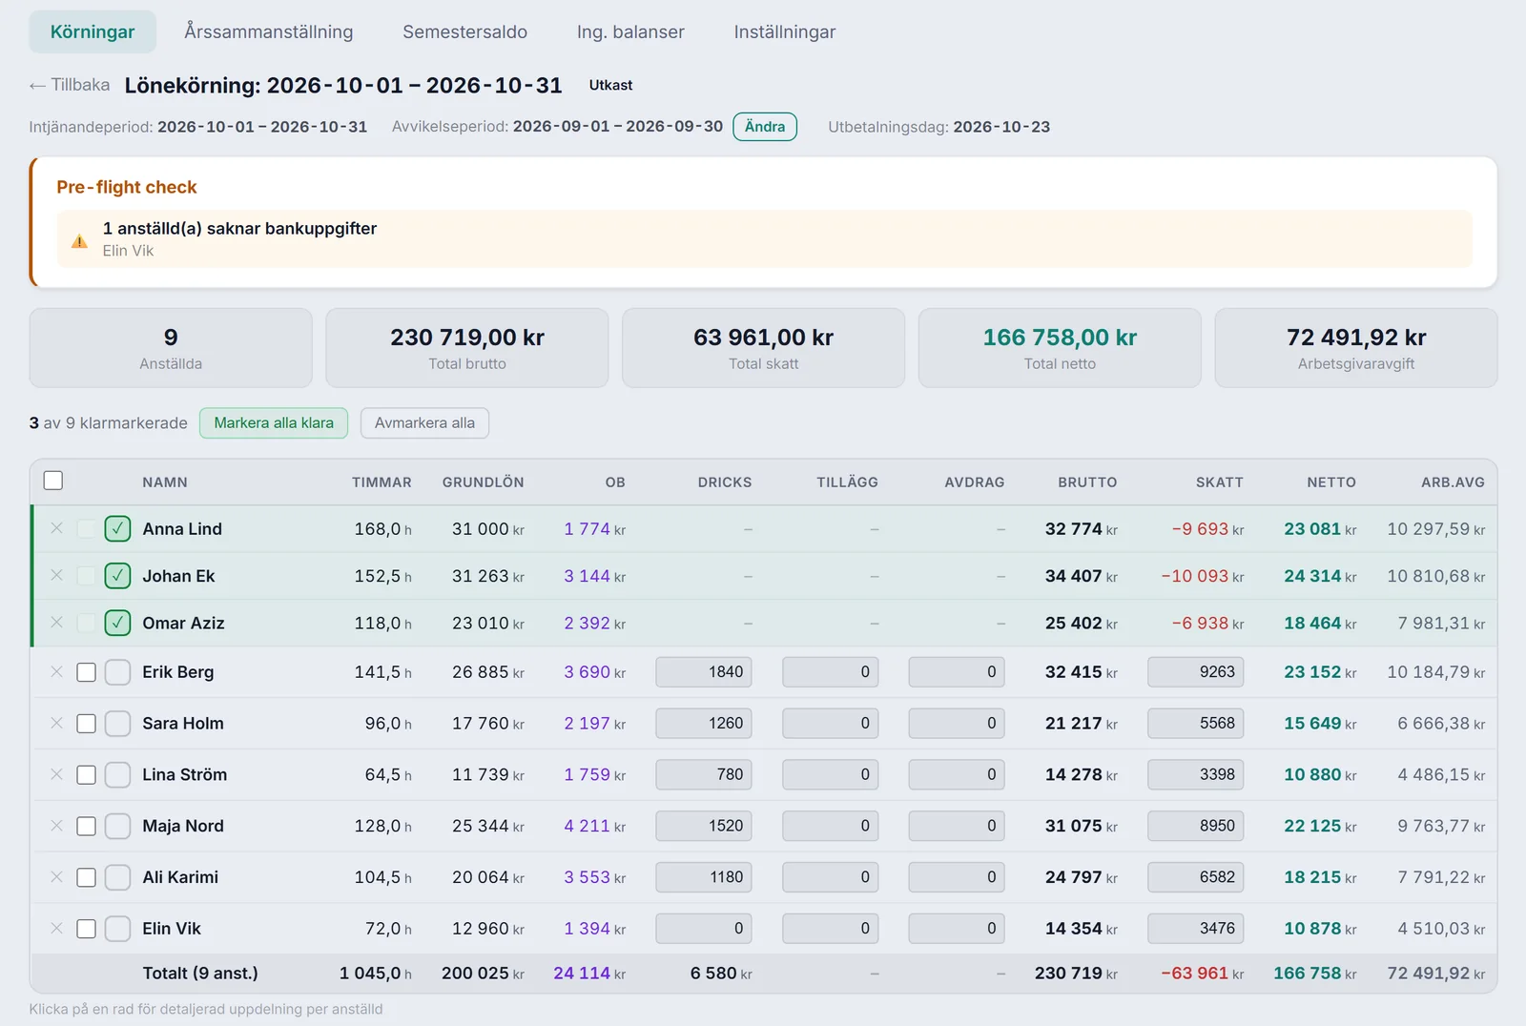This screenshot has width=1526, height=1026.
Task: Tick the square selection checkbox for Sara Holm
Action: pos(86,724)
